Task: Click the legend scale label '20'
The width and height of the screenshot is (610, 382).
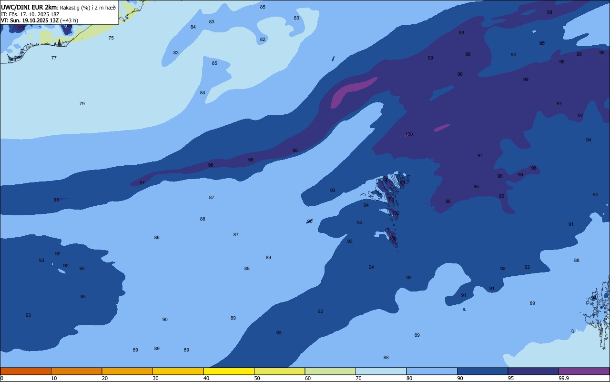Action: pyautogui.click(x=104, y=378)
